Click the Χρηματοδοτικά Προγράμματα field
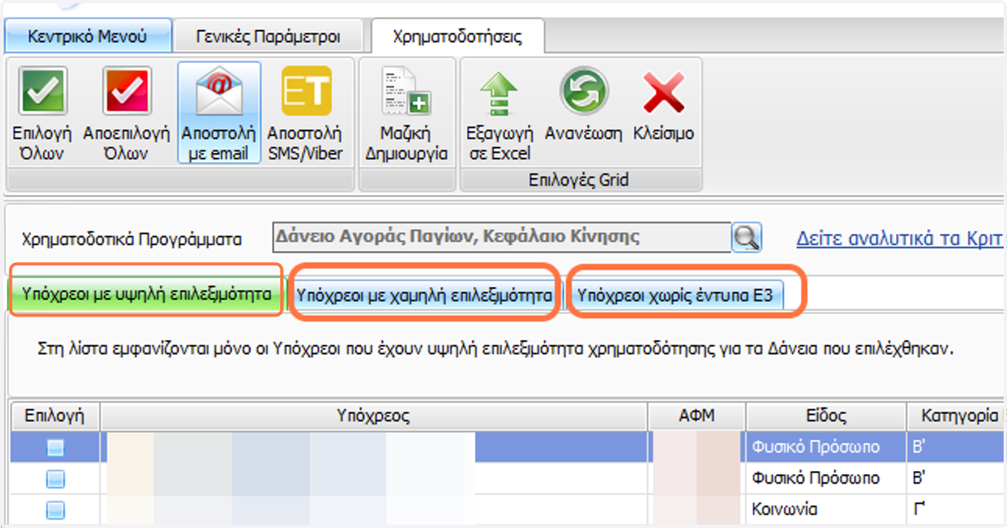 502,238
